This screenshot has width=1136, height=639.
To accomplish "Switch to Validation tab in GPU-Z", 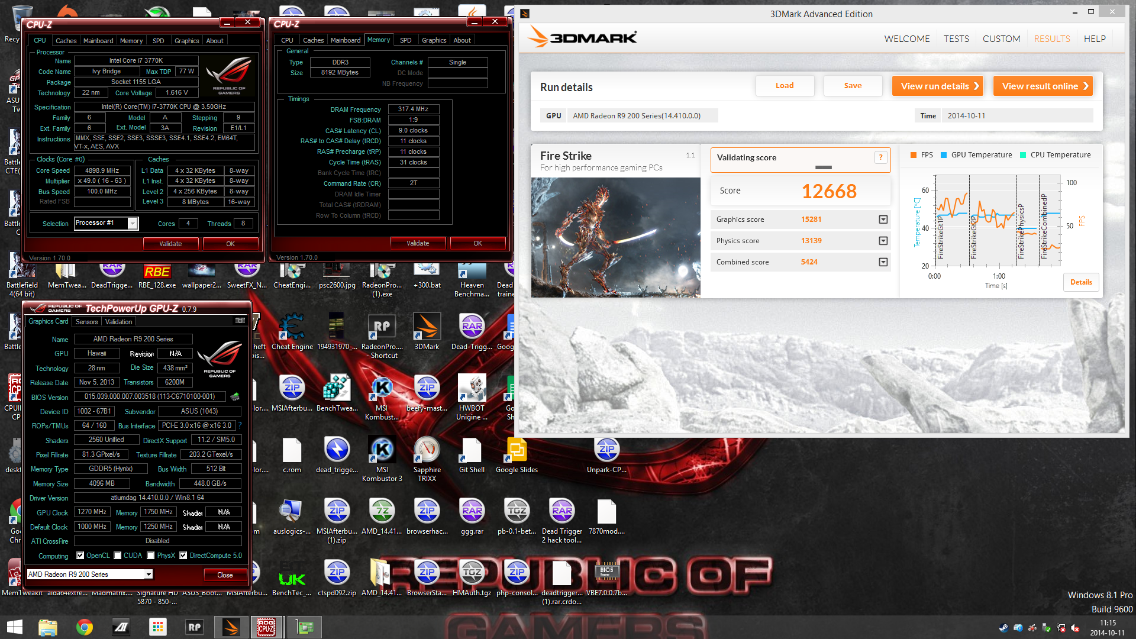I will coord(119,322).
